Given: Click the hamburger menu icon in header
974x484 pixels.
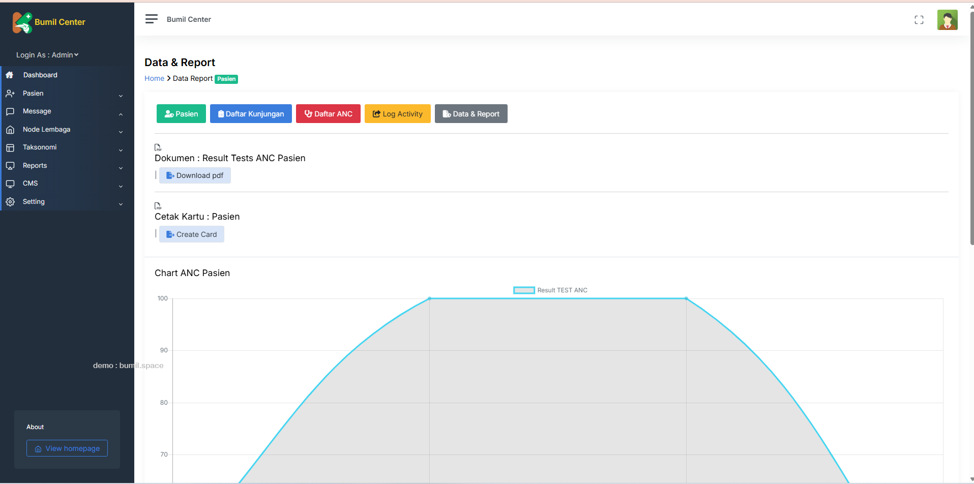Looking at the screenshot, I should pyautogui.click(x=151, y=19).
